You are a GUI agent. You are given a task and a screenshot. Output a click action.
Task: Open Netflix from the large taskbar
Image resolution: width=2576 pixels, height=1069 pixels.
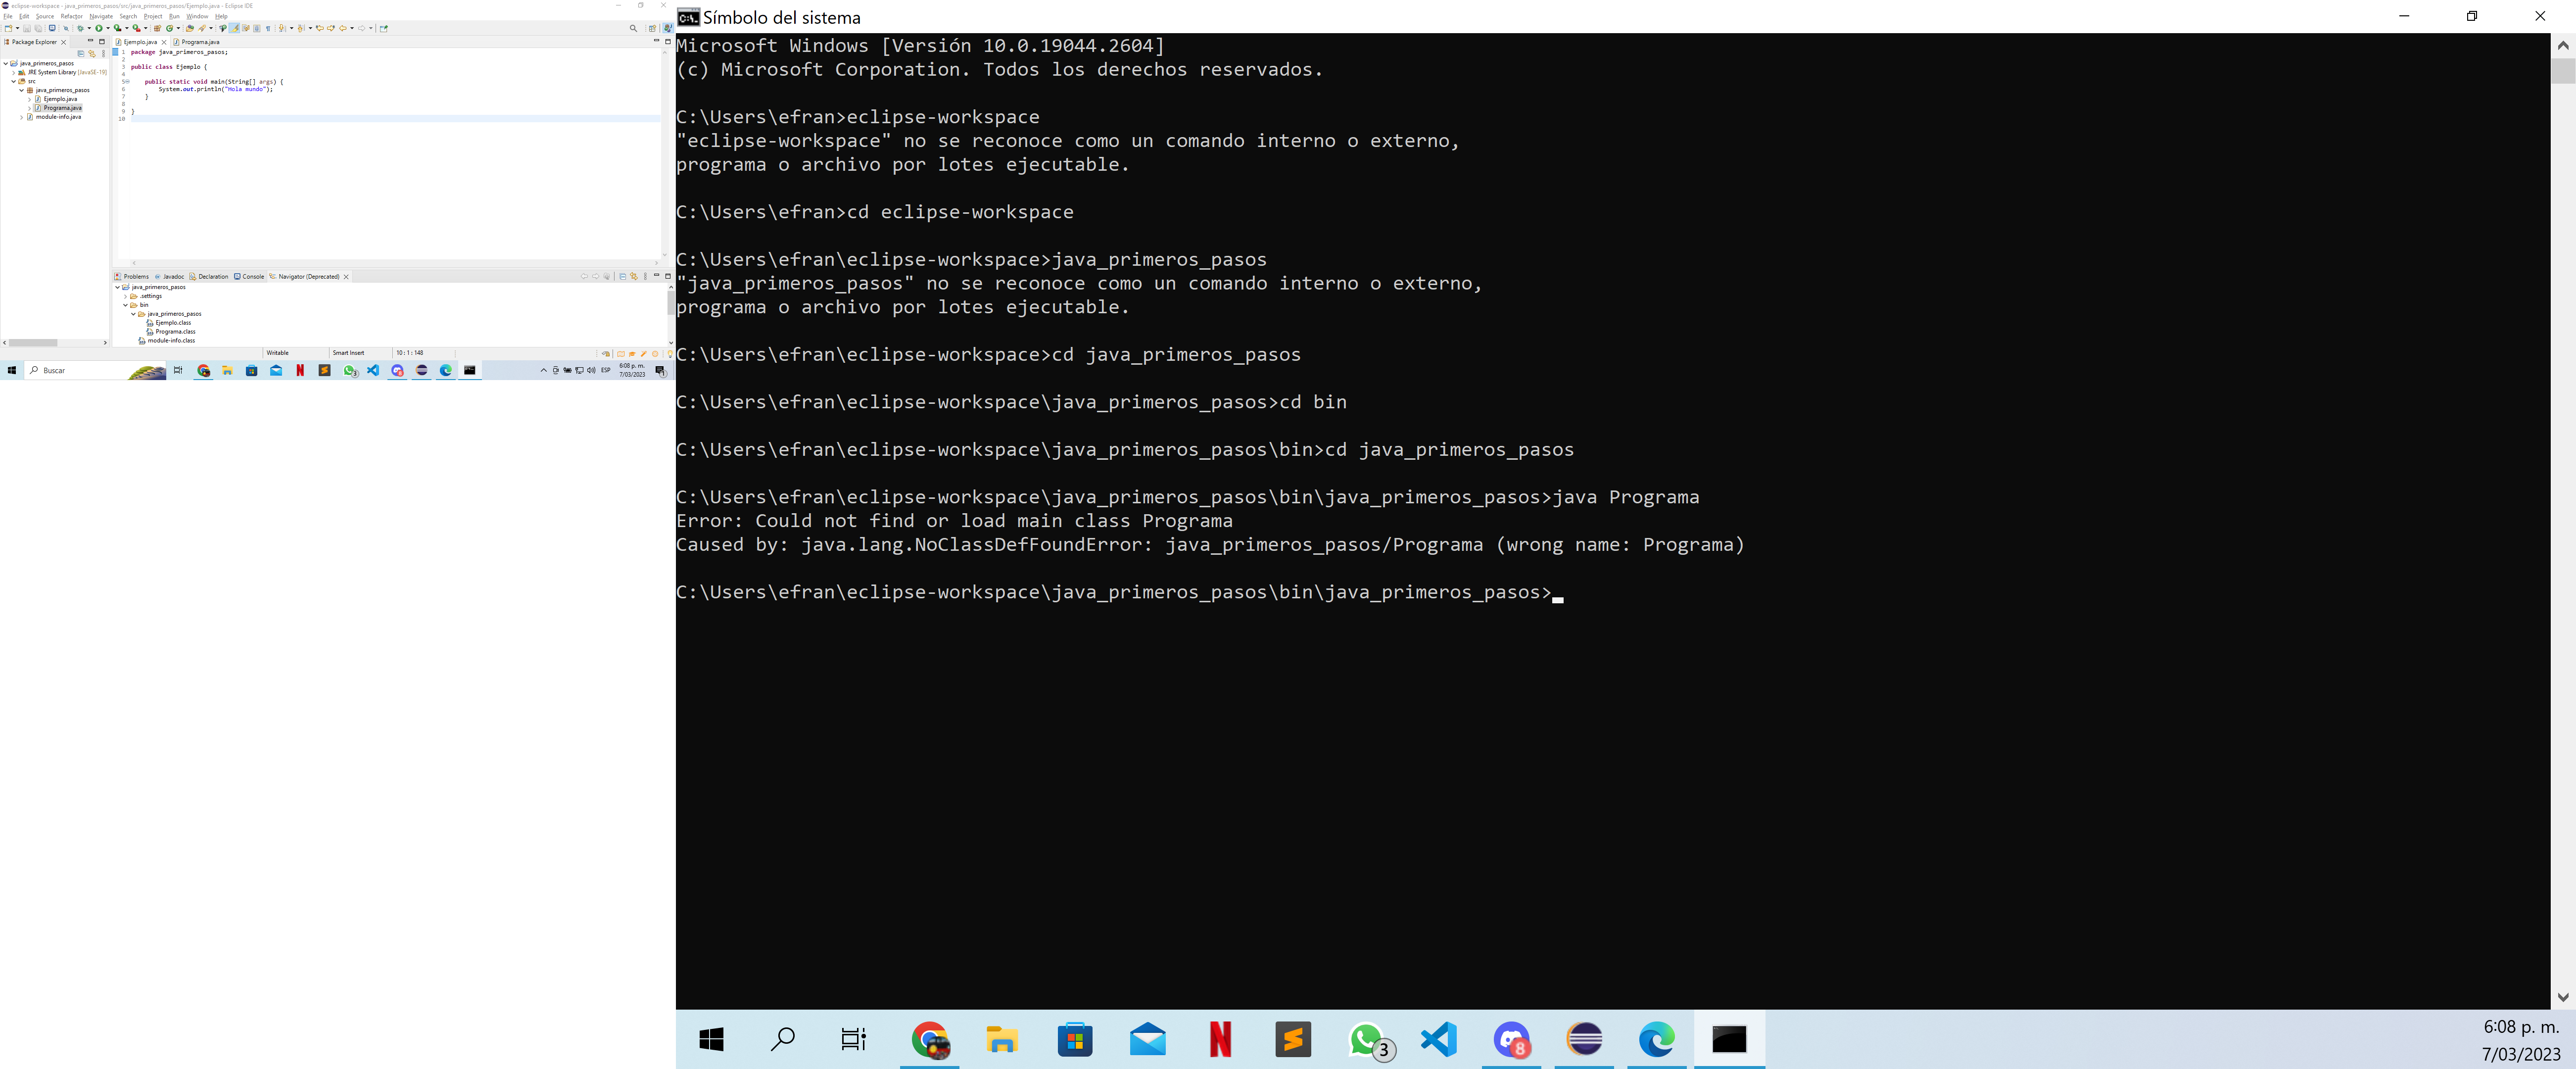[1220, 1040]
